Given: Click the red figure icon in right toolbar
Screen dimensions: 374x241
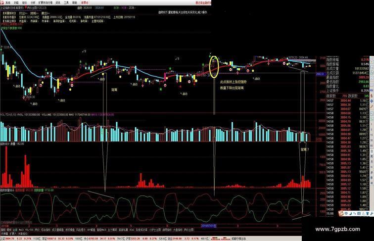Looking at the screenshot, I should point(372,95).
